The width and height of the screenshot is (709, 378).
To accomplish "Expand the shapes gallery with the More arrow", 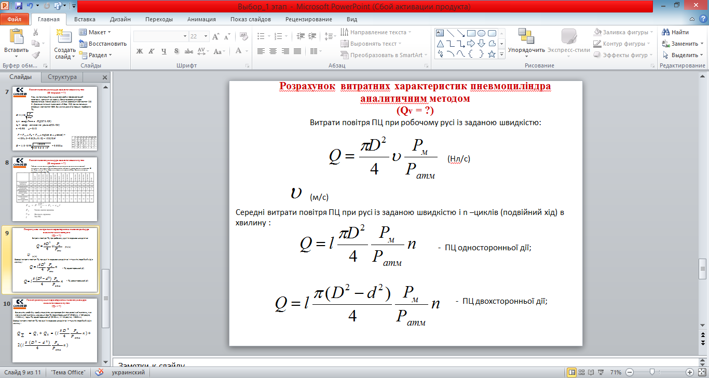I will click(x=501, y=55).
